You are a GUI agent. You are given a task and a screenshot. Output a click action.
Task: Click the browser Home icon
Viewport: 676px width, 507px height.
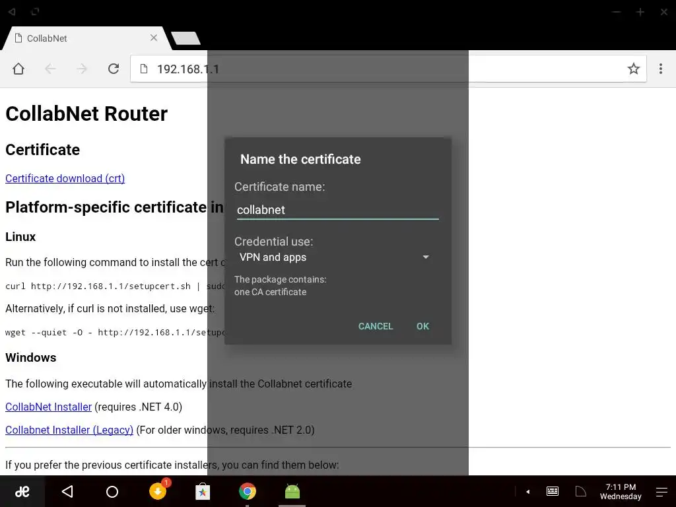point(18,69)
